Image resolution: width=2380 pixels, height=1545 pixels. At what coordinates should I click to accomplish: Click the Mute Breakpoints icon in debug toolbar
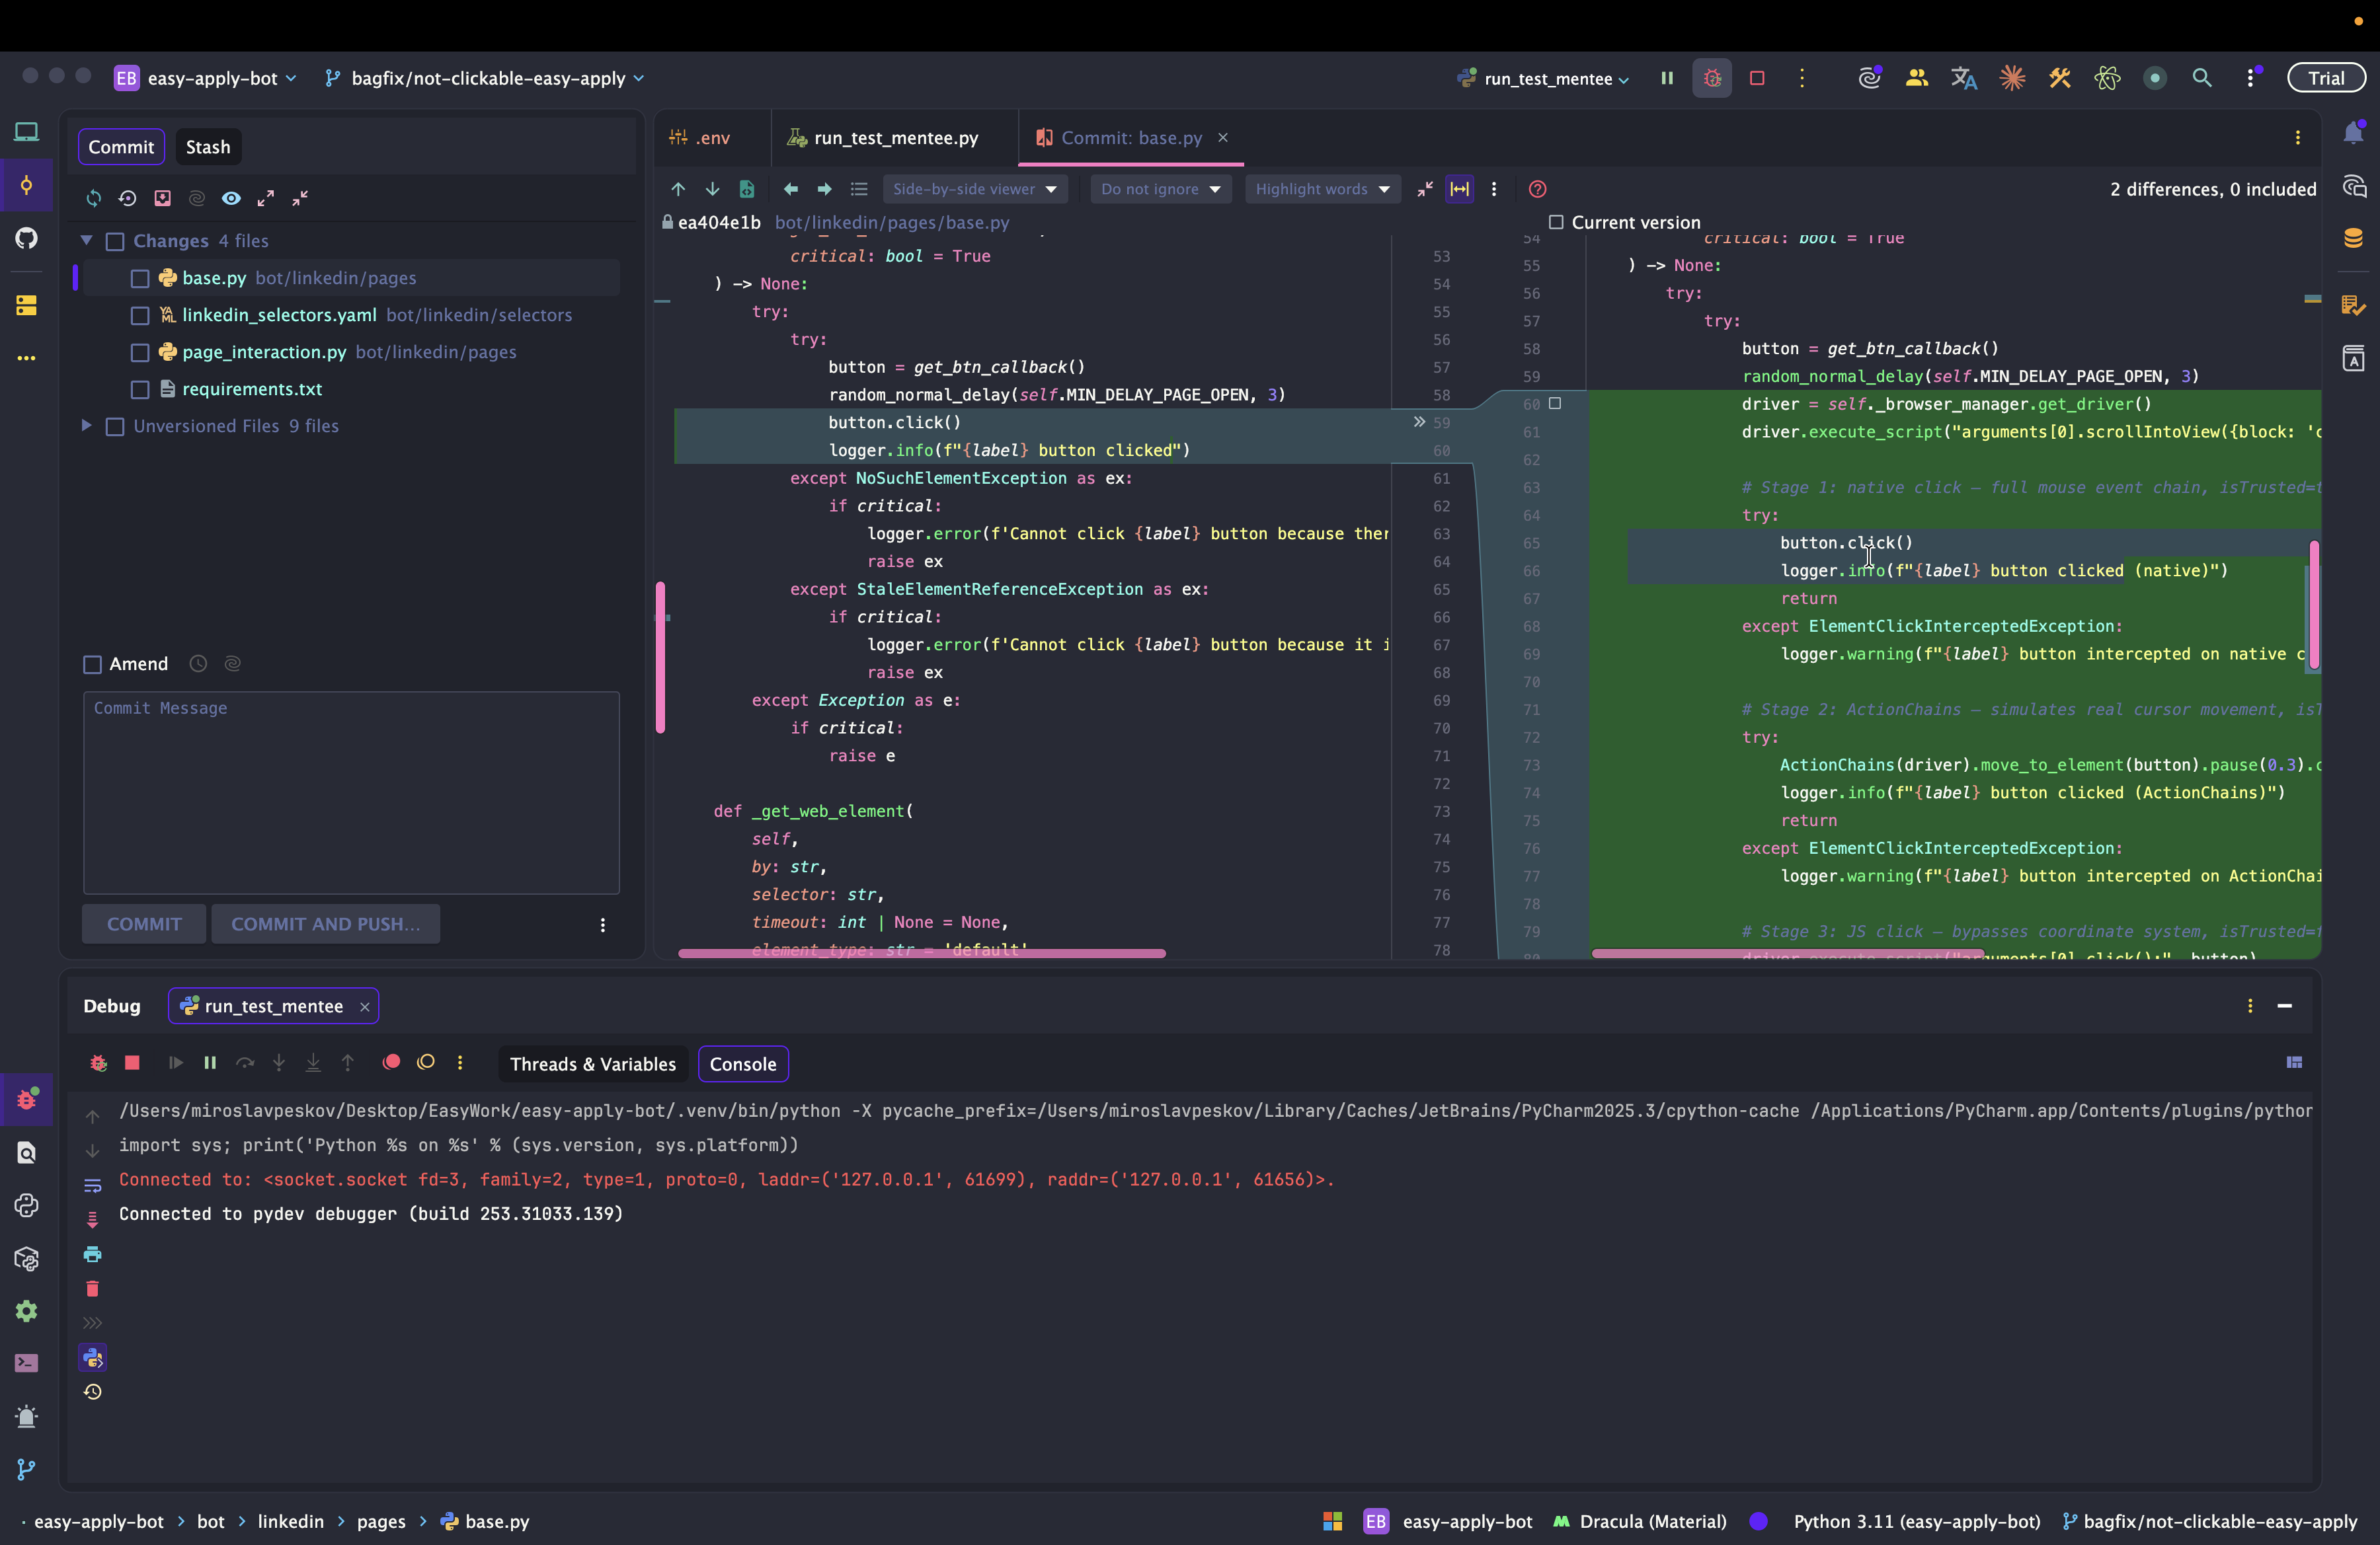tap(426, 1063)
